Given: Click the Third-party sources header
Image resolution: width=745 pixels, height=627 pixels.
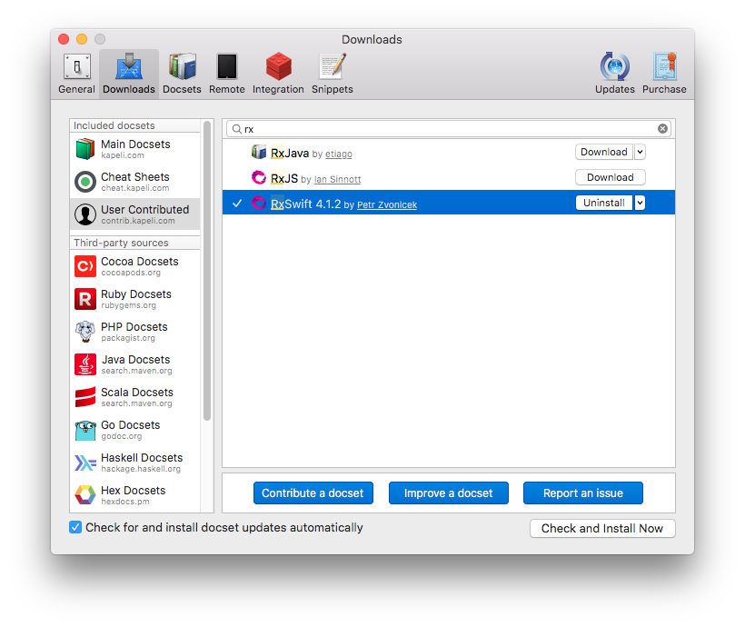Looking at the screenshot, I should [x=121, y=243].
